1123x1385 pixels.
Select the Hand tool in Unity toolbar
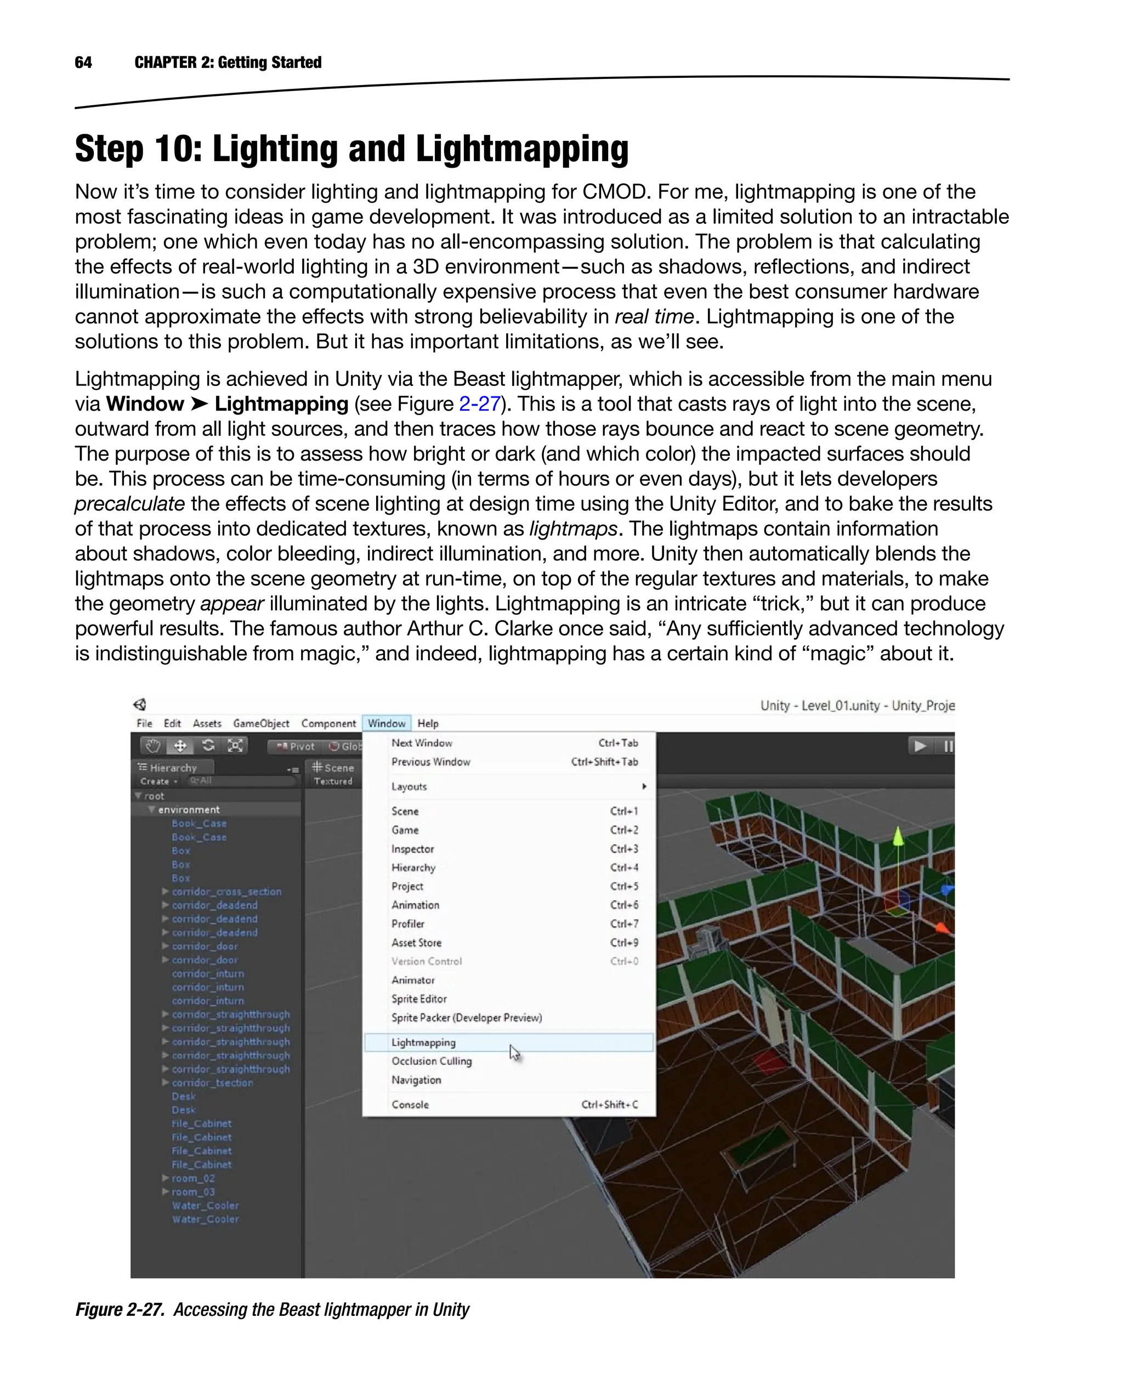pos(152,746)
